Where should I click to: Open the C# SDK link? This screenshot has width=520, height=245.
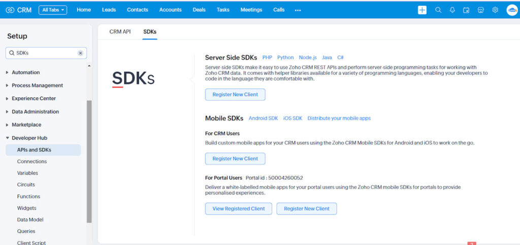[x=341, y=58]
